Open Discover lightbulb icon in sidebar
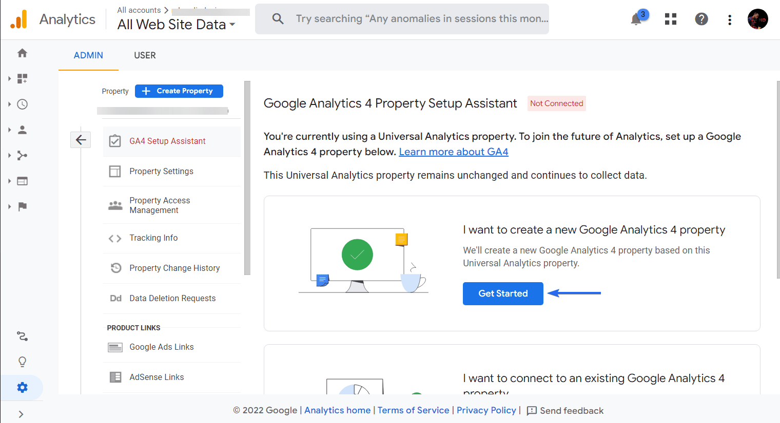Screen dimensions: 780x423 pyautogui.click(x=22, y=362)
